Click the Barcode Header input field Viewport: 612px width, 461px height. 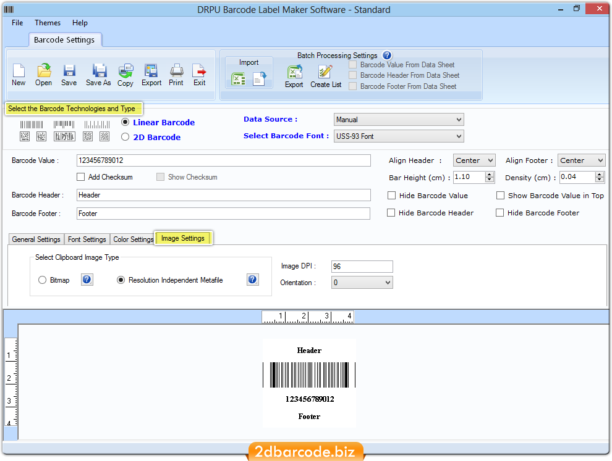[223, 195]
